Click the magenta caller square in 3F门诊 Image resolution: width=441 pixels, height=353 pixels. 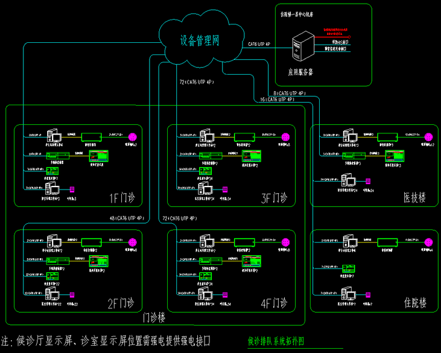click(x=225, y=189)
